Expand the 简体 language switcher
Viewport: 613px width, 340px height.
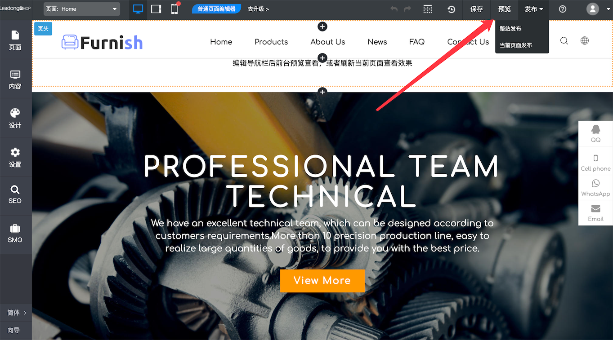point(16,313)
